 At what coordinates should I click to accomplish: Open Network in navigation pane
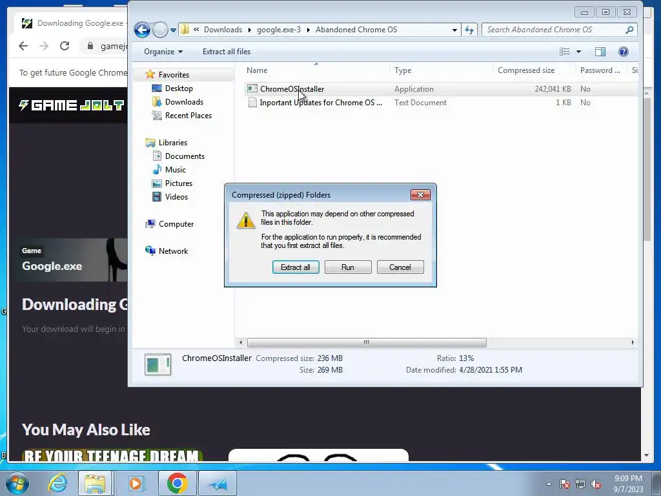point(173,251)
